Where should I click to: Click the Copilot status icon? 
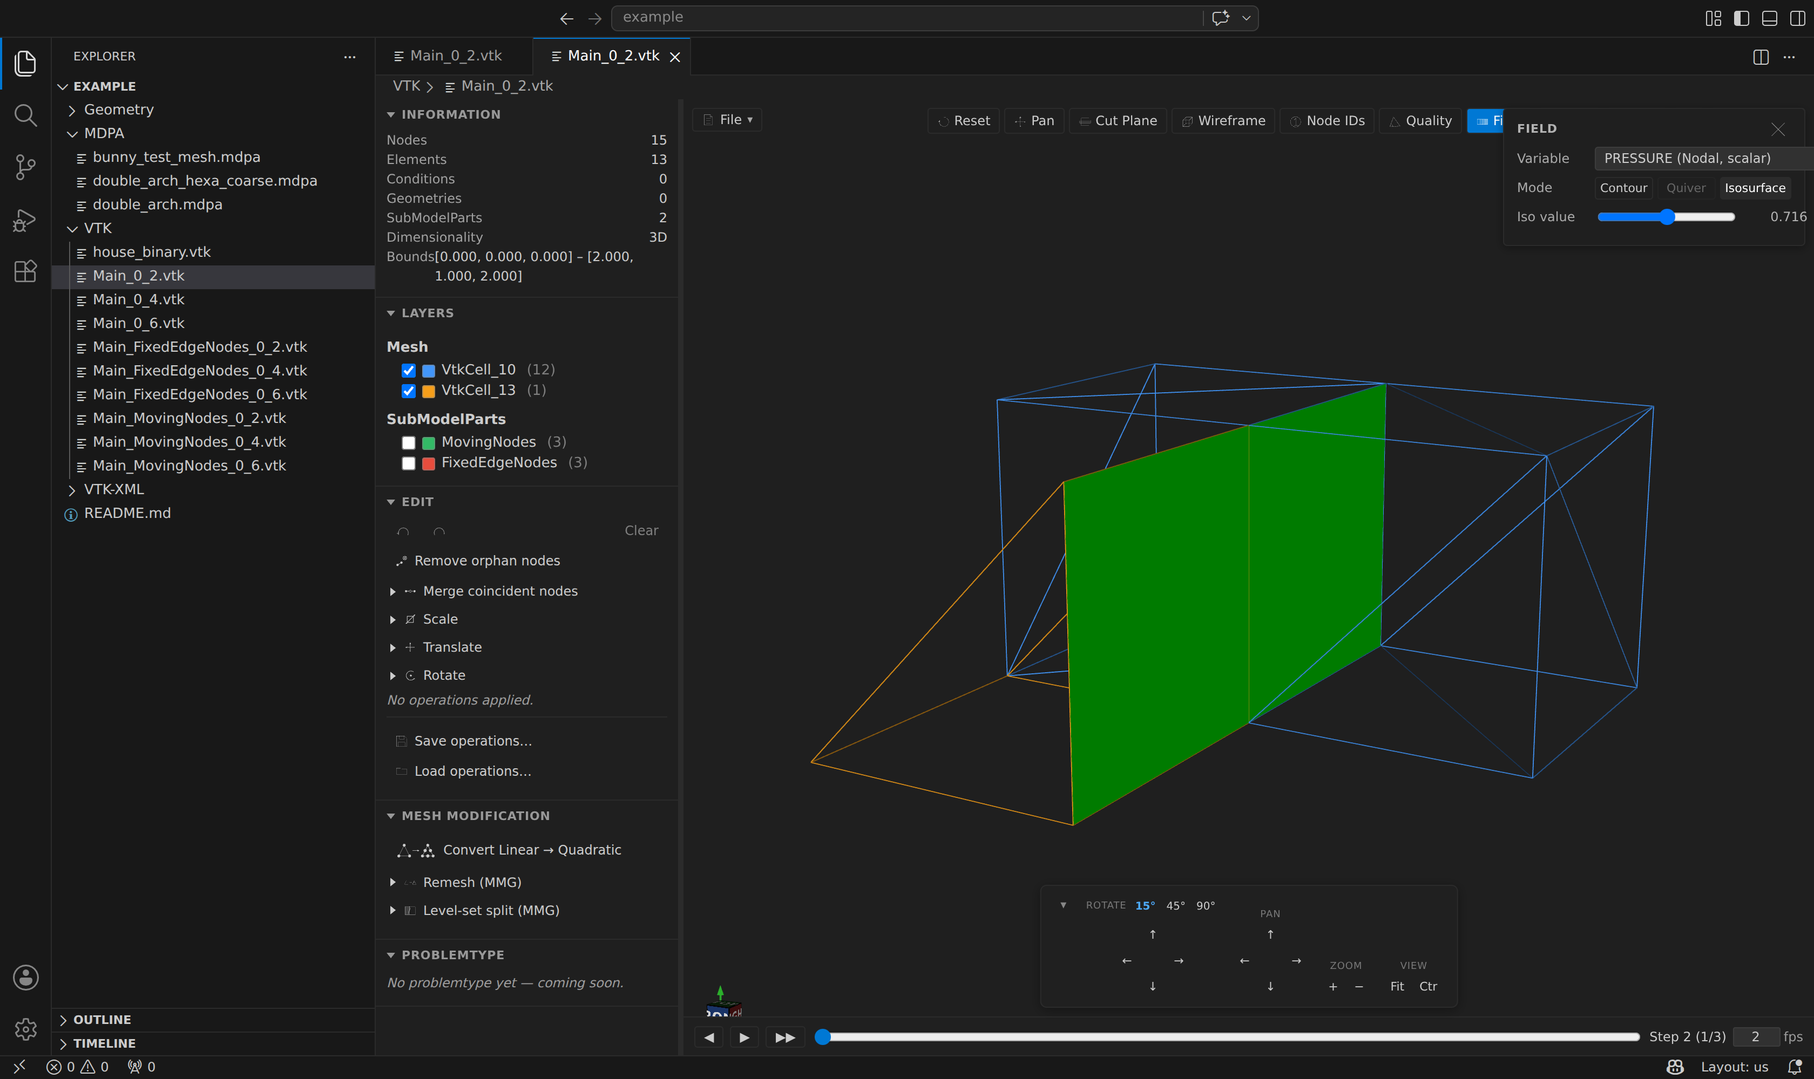click(x=1675, y=1067)
